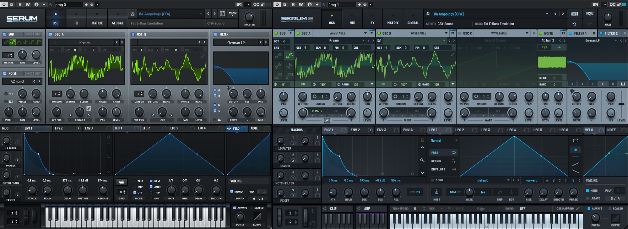Click SUB DIRECT OUT button in Serum
This screenshot has width=628, height=229.
[x=33, y=34]
